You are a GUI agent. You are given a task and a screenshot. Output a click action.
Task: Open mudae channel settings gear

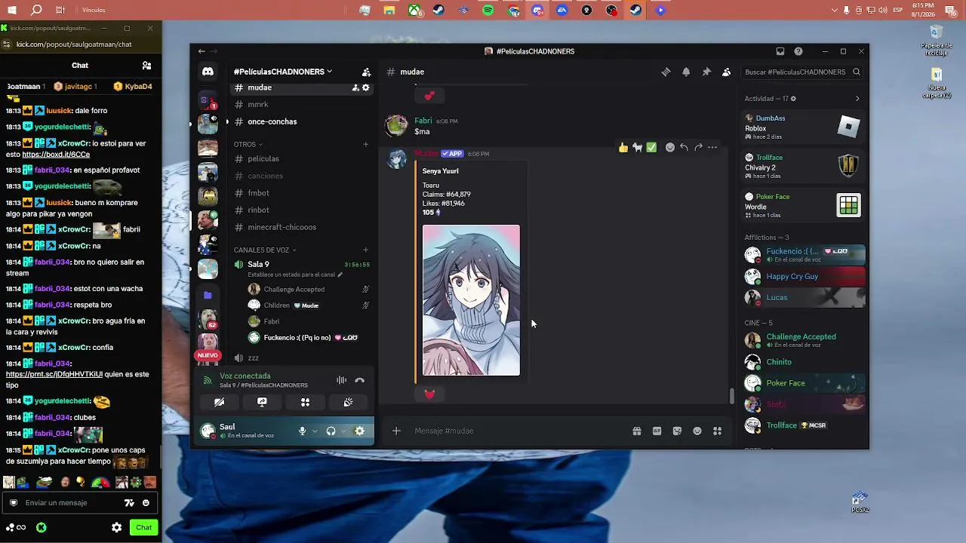click(x=366, y=87)
